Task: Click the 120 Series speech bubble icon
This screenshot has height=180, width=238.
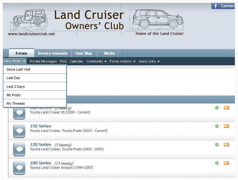Action: point(19,149)
